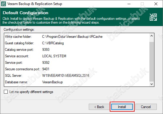
Task: Click 'Guest catalog folder:' label
Action: coord(20,43)
